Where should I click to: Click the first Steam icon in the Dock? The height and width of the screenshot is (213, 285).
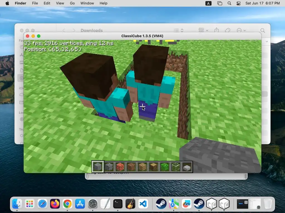pyautogui.click(x=161, y=204)
